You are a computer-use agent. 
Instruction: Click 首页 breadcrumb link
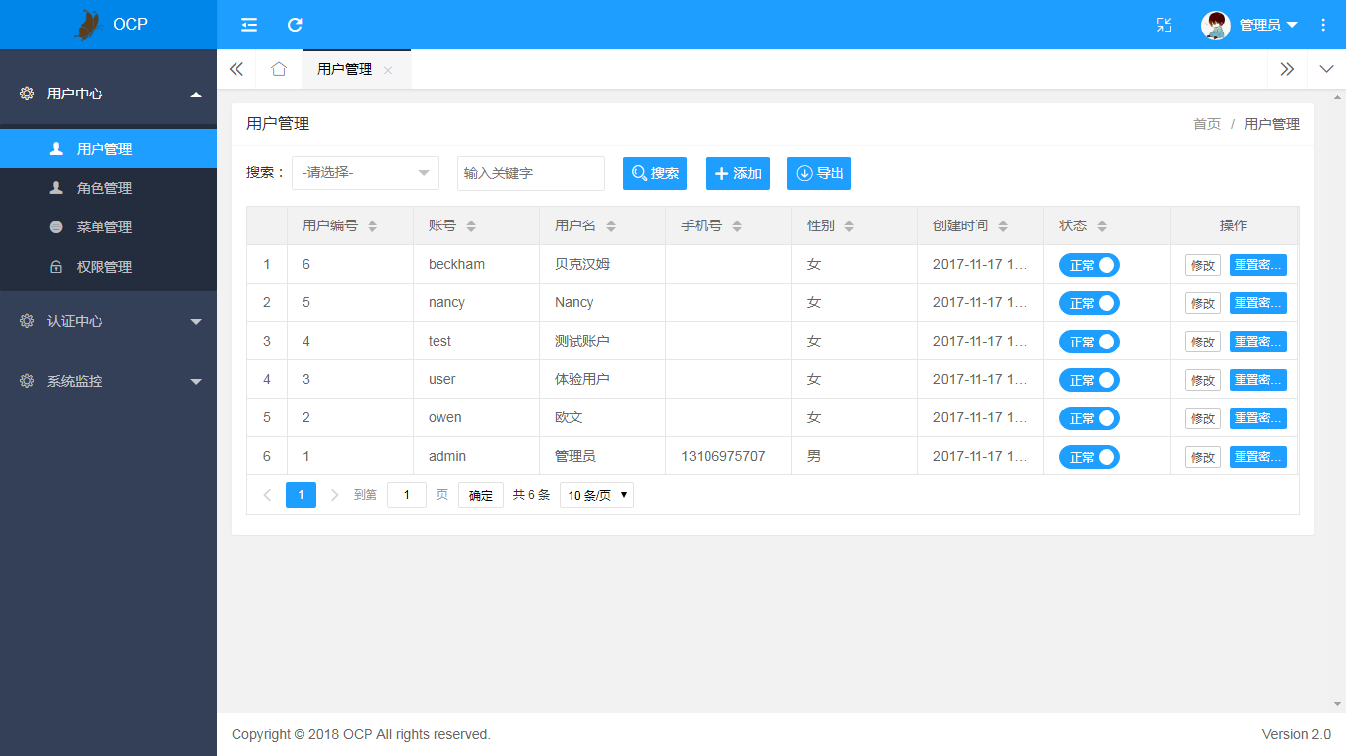pos(1207,124)
